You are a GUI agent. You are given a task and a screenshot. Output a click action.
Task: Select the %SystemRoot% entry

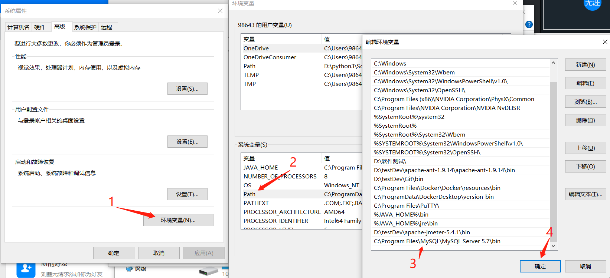(460, 126)
